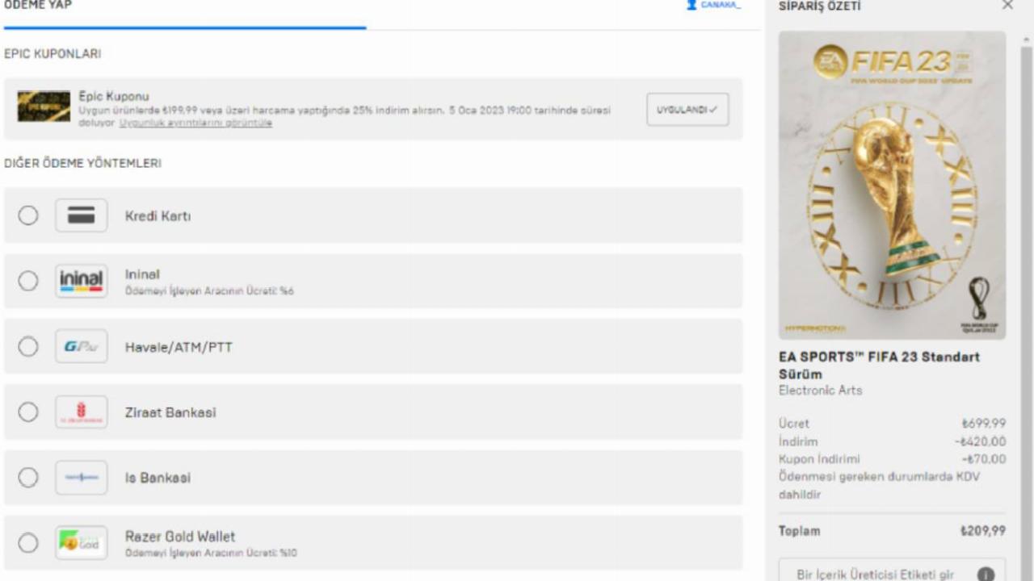Click the UYGULANDI coupon button
1034x581 pixels.
(x=687, y=110)
